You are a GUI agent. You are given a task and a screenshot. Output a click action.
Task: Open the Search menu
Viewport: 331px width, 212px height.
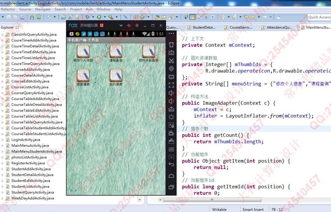tap(60, 9)
